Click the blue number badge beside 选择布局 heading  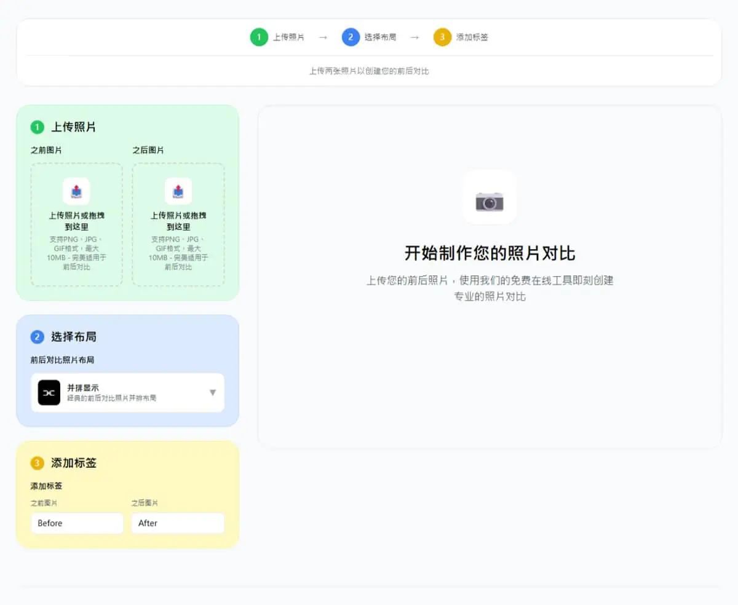point(38,337)
